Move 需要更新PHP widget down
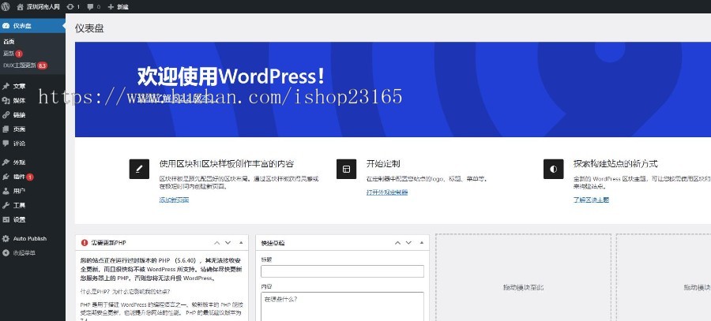 point(228,243)
